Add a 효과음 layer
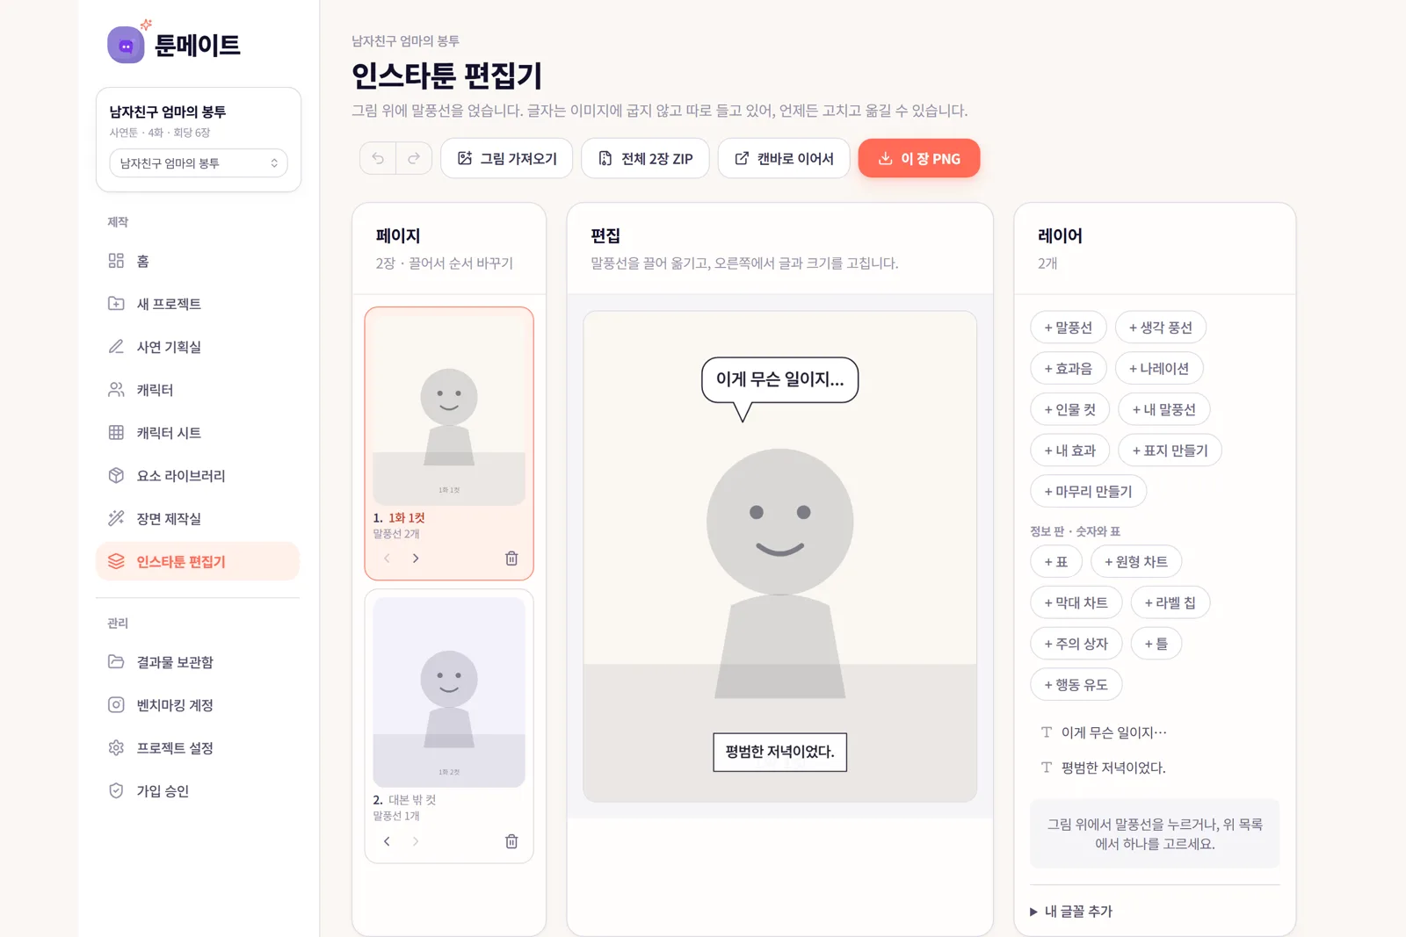The image size is (1406, 937). (1068, 369)
